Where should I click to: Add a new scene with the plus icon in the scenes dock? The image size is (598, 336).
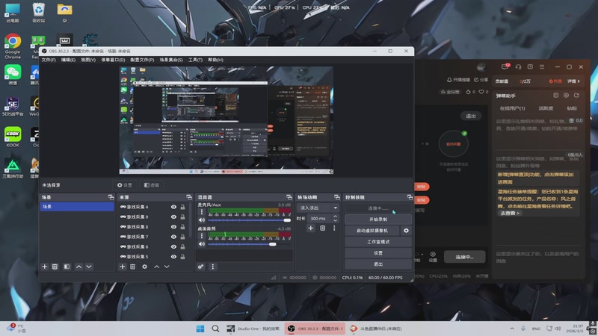(44, 267)
